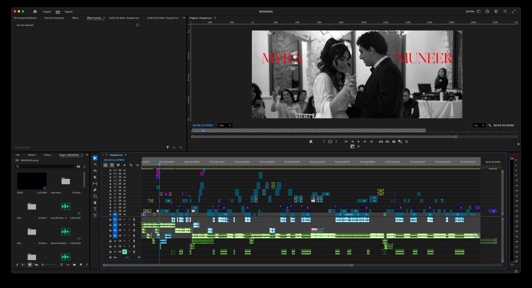Click the Lift button in Program monitor
The height and width of the screenshot is (288, 532).
pos(381,142)
